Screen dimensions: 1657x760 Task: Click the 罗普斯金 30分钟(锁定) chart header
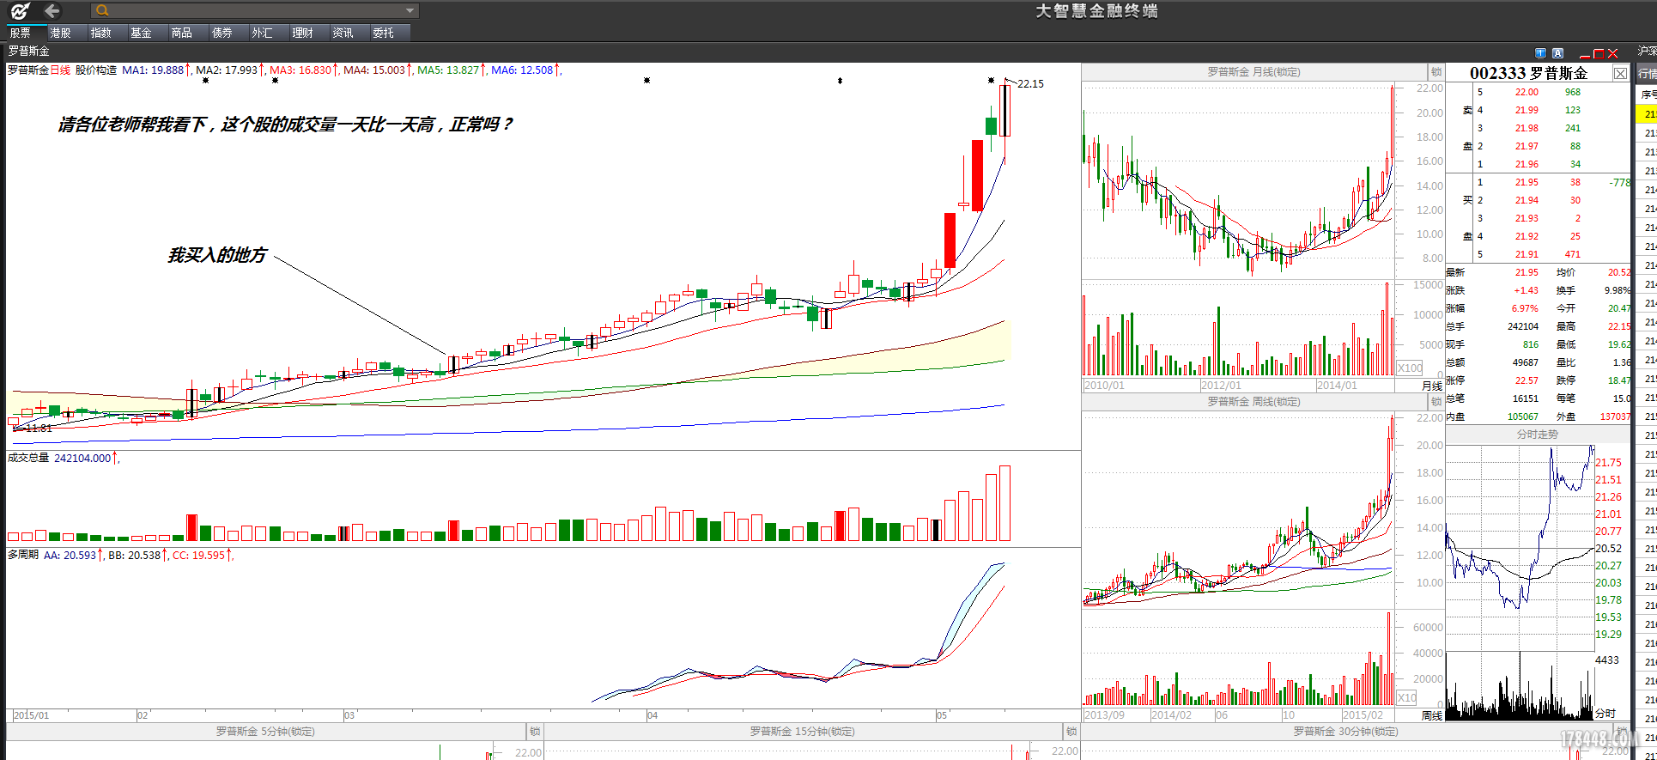pos(1345,732)
